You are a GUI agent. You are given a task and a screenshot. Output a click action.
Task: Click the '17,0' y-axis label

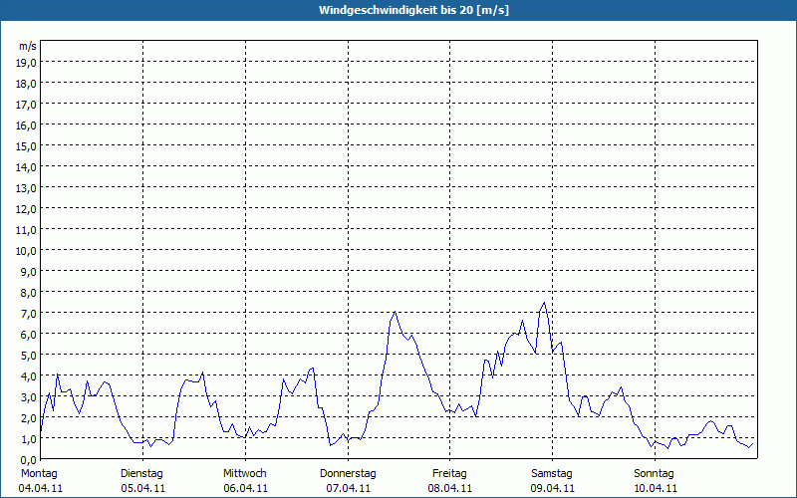click(27, 105)
